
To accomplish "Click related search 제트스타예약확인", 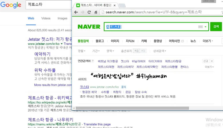I will point(147,67).
